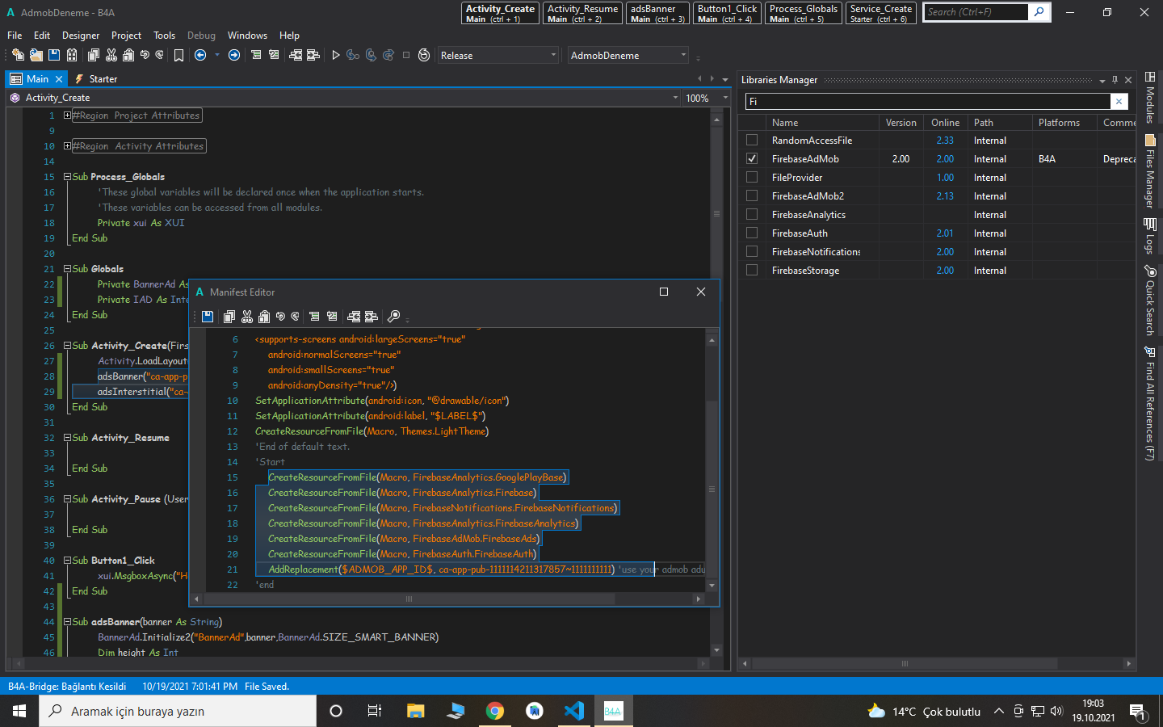1163x727 pixels.
Task: Click the Paste icon in Manifest Editor toolbar
Action: [x=264, y=317]
